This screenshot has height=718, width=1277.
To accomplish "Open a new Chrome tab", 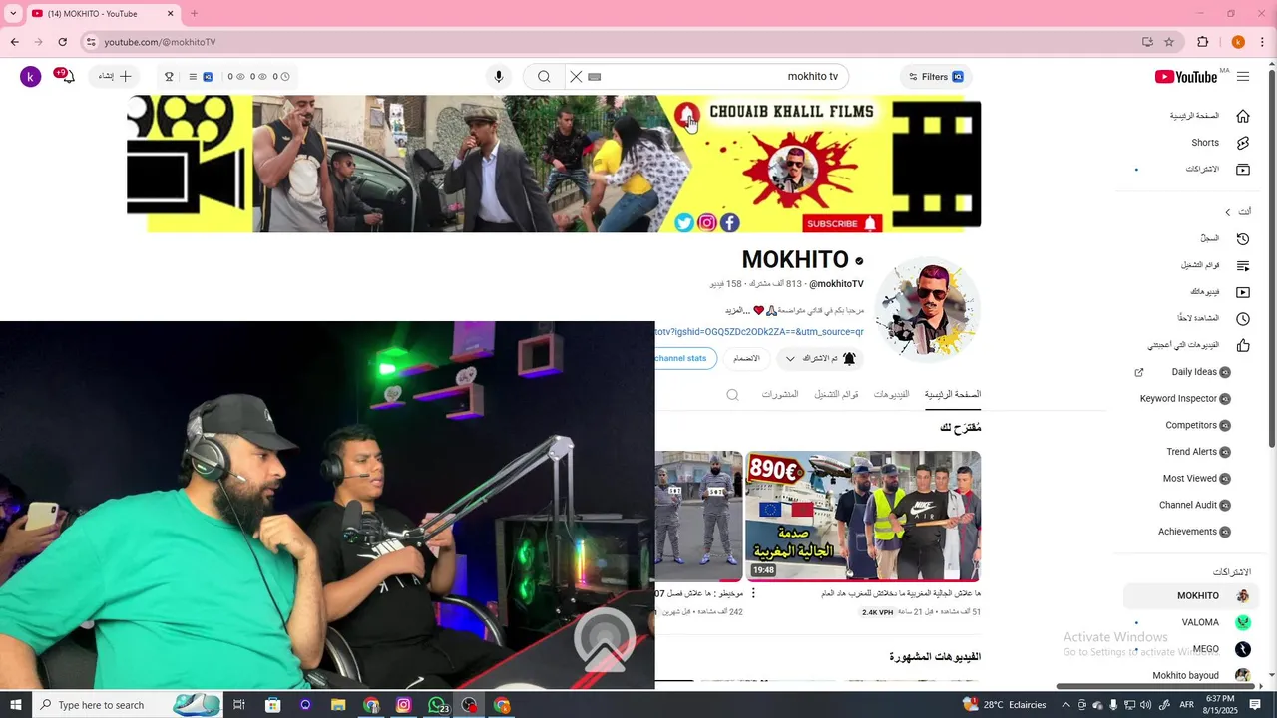I will pos(194,14).
